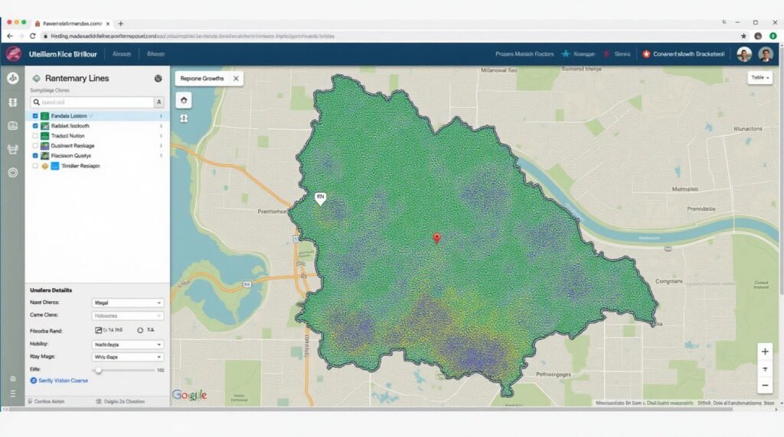Uncheck Rarblat layer checkbox

point(35,126)
